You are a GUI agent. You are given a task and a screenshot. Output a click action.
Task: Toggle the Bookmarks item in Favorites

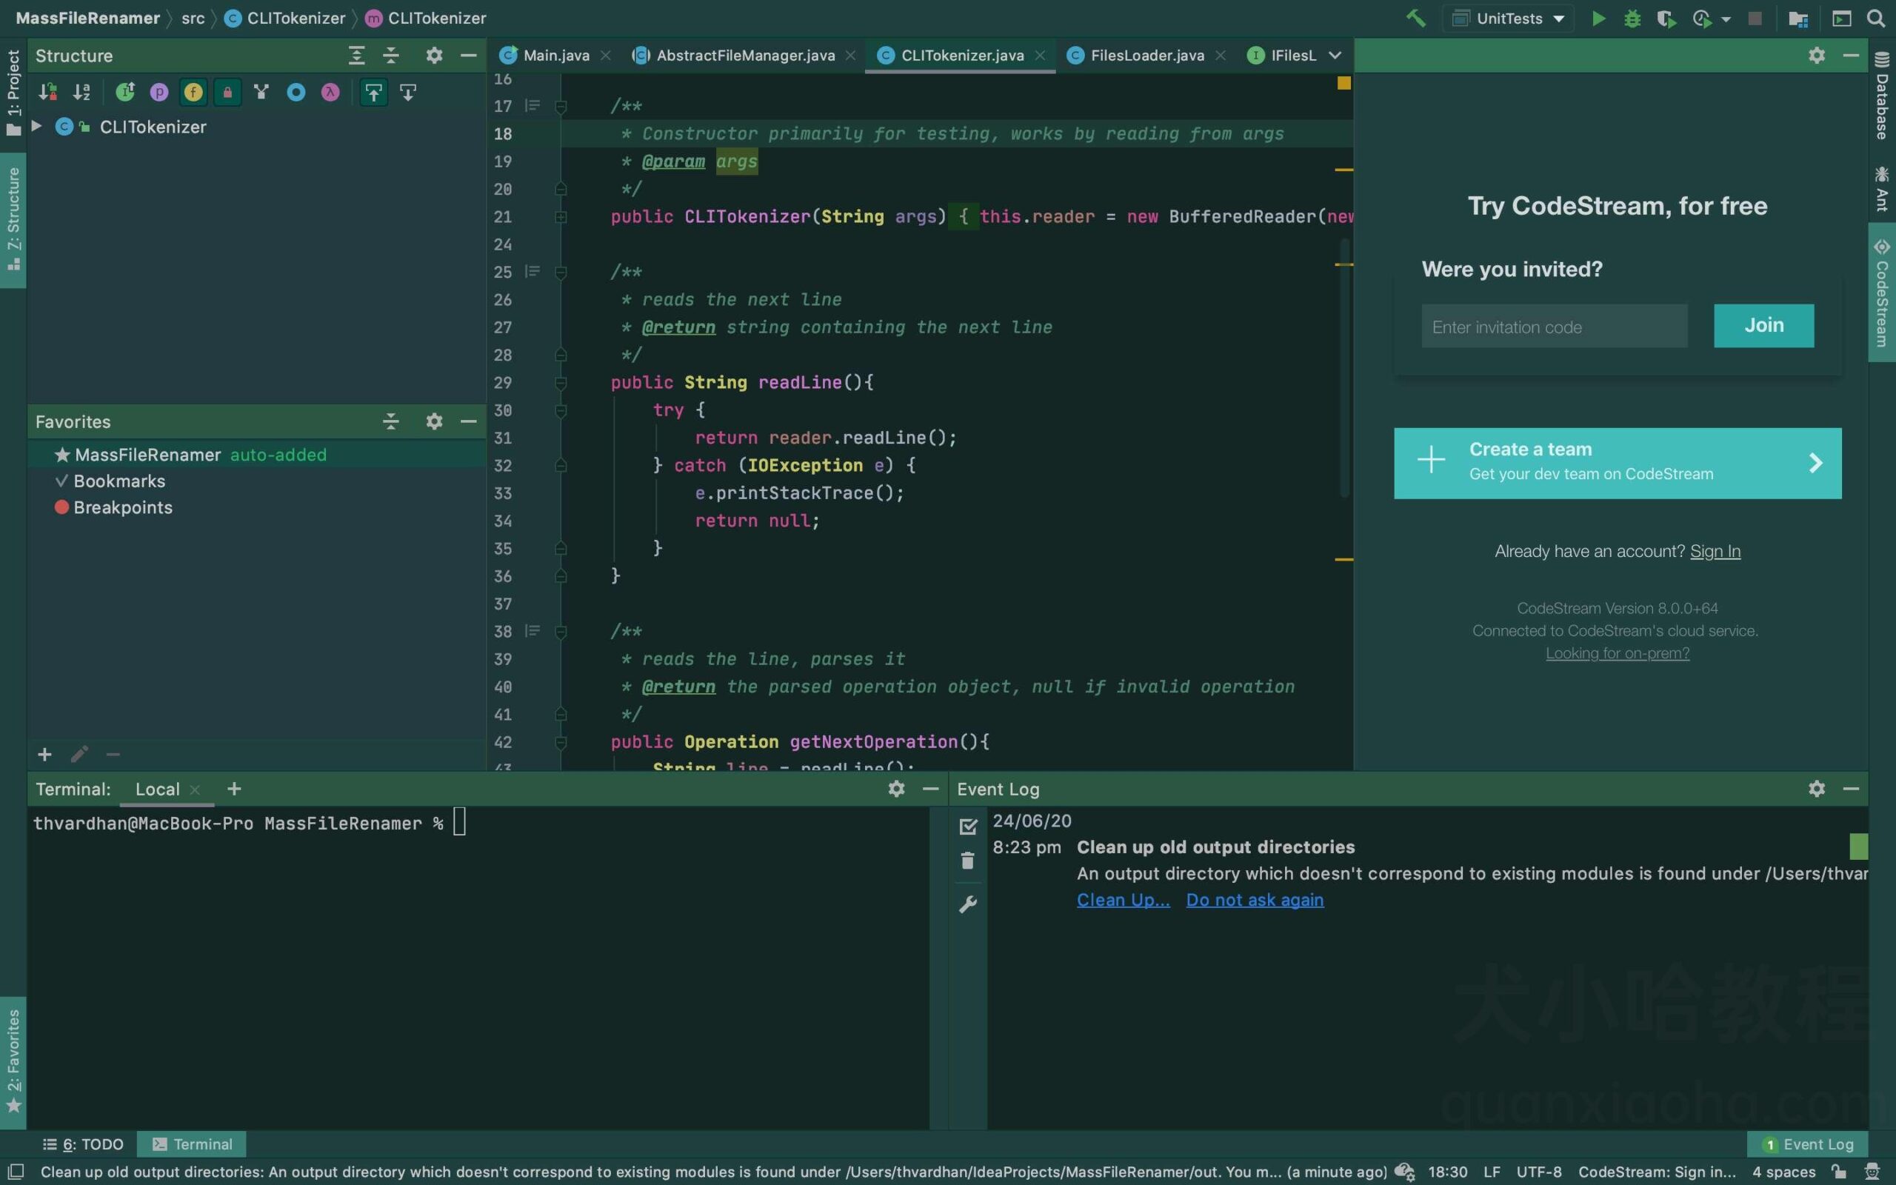tap(118, 482)
